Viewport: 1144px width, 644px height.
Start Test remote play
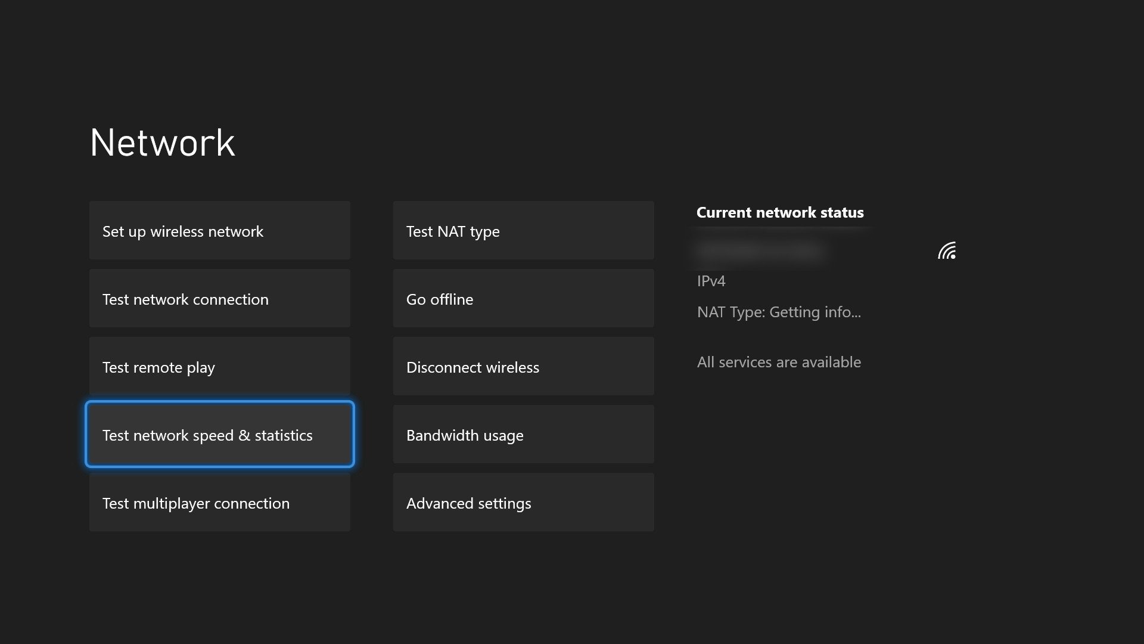[x=219, y=367]
